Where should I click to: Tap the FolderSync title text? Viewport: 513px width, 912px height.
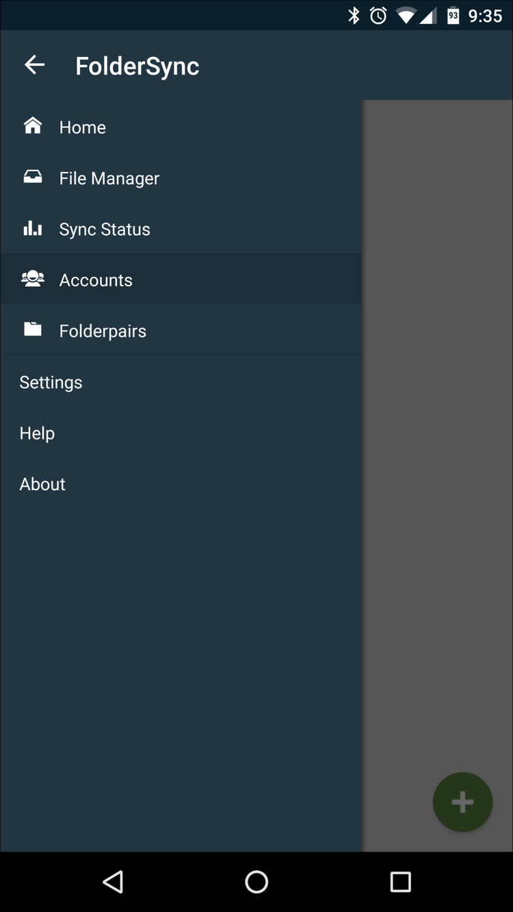click(x=137, y=65)
